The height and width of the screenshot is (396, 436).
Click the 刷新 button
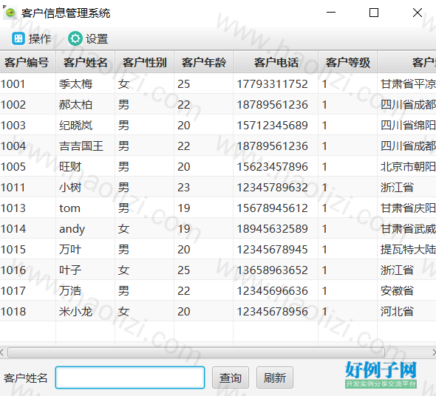point(275,378)
